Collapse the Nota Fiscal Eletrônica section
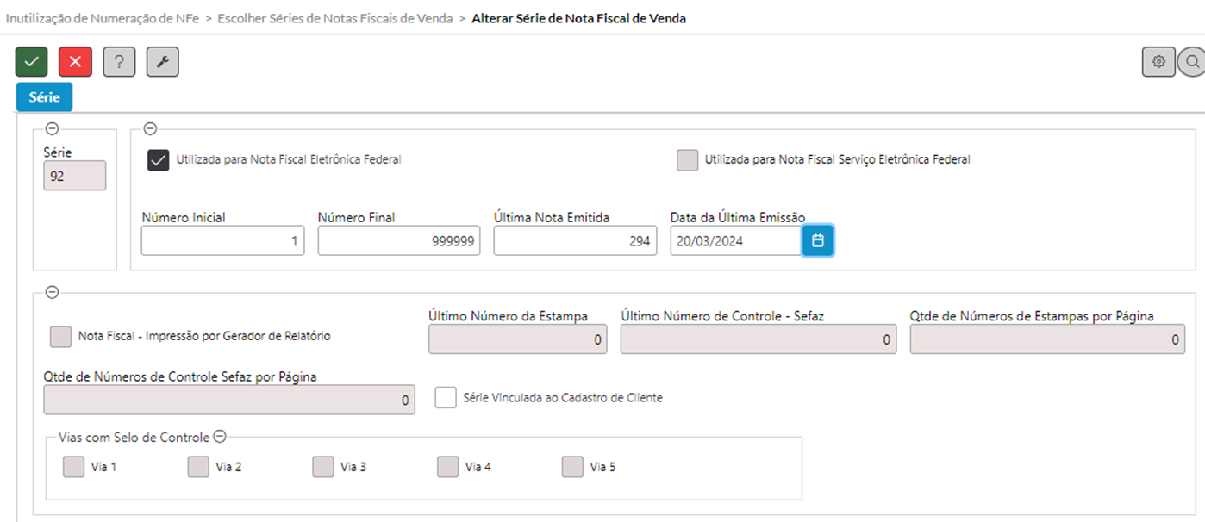The image size is (1205, 522). coord(150,128)
